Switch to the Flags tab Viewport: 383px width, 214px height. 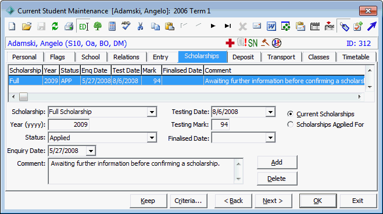pos(58,57)
